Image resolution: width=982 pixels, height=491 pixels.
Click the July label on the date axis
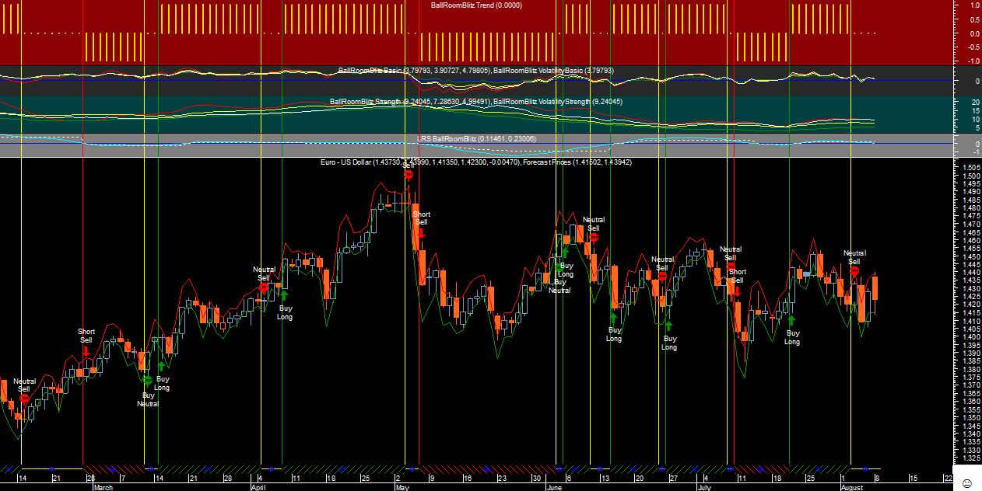pyautogui.click(x=704, y=487)
